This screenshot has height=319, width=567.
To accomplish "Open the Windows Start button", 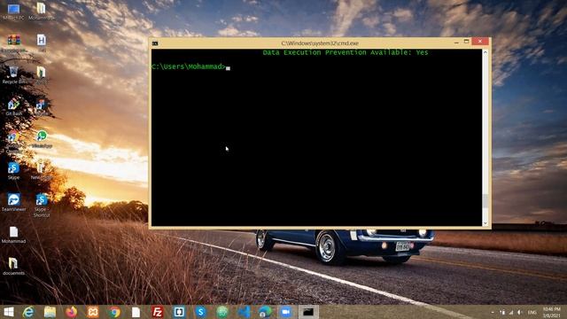I will 8,312.
